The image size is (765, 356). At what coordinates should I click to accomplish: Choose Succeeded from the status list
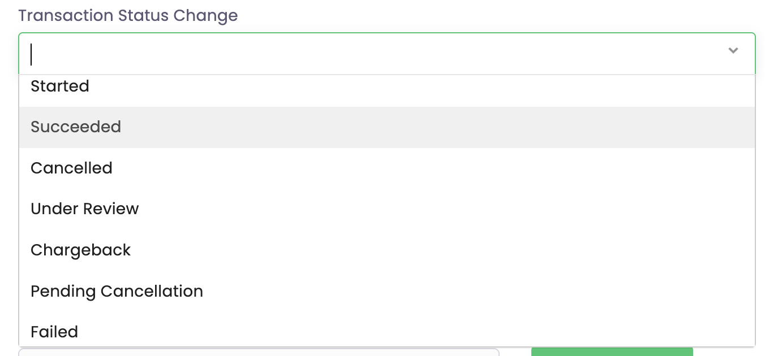(x=76, y=127)
